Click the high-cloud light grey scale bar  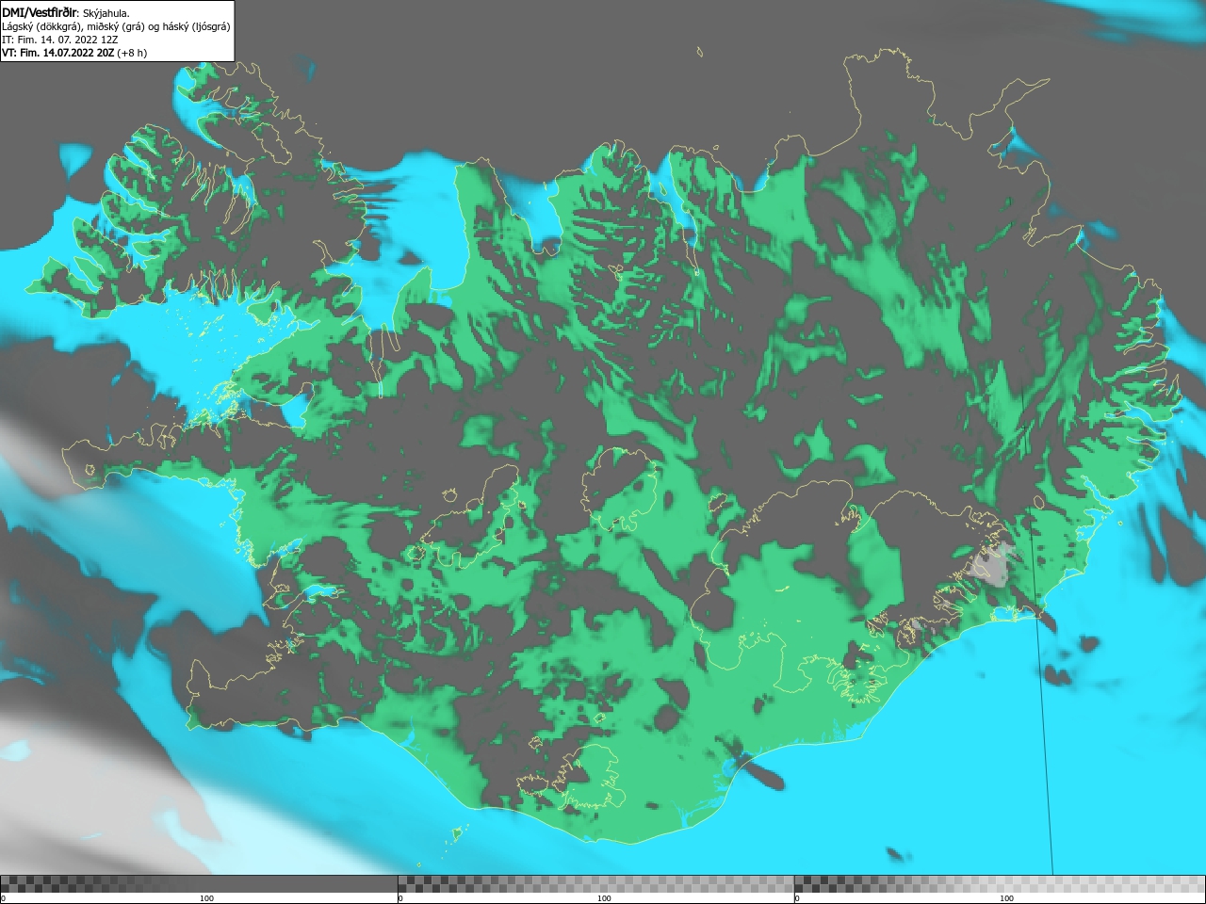point(1000,884)
